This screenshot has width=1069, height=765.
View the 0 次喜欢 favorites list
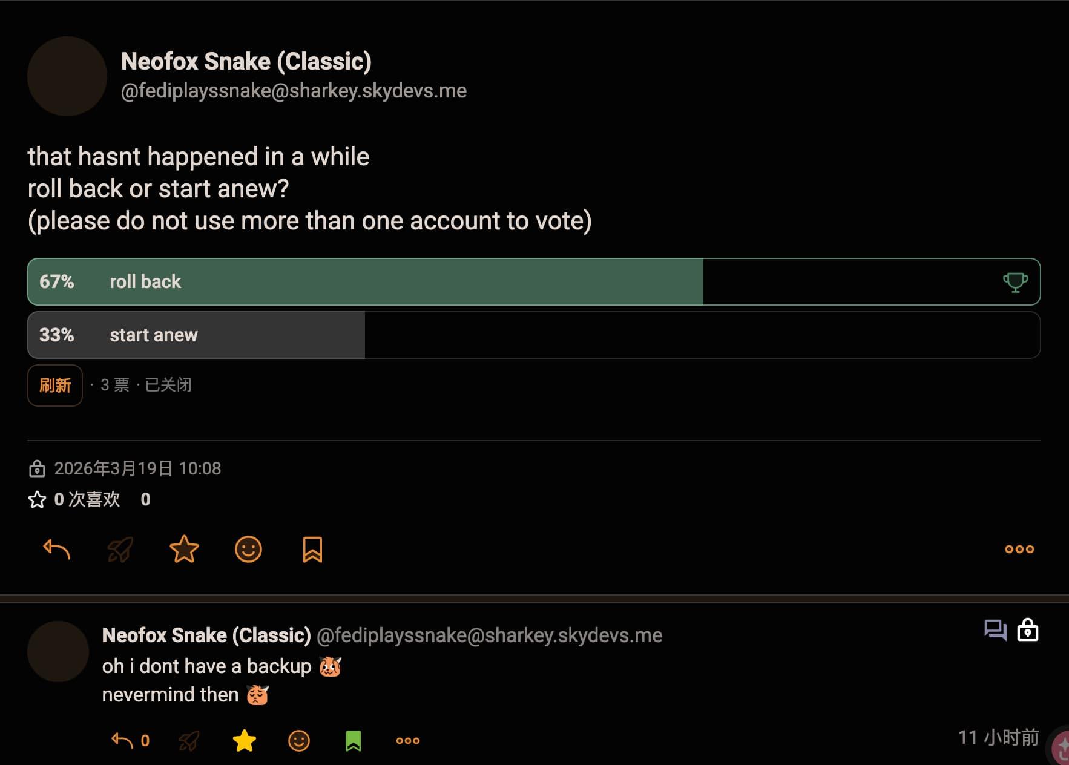point(87,499)
